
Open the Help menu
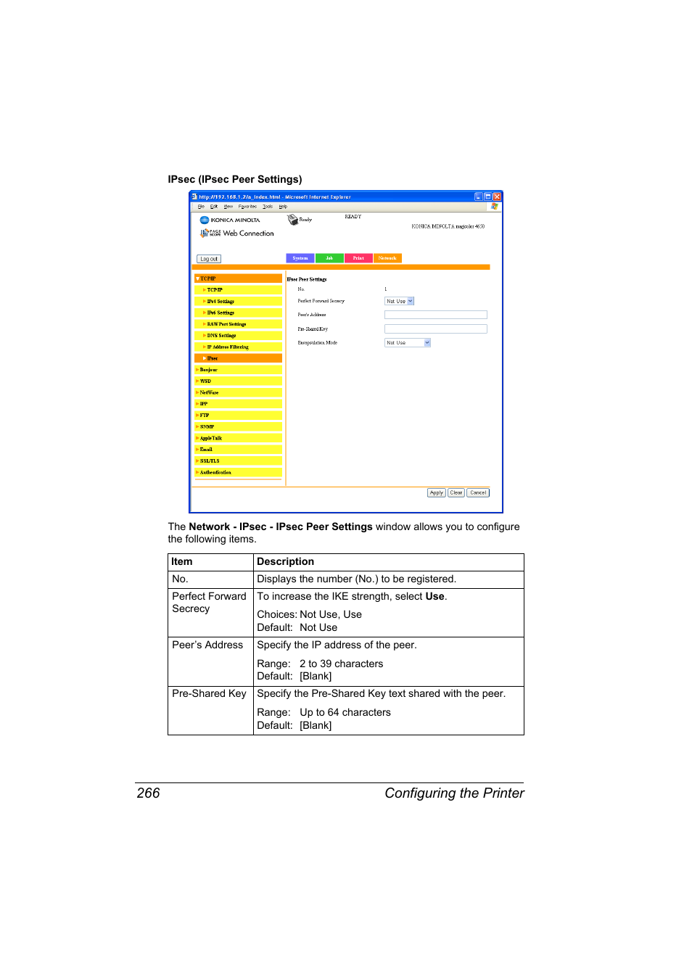pos(283,207)
